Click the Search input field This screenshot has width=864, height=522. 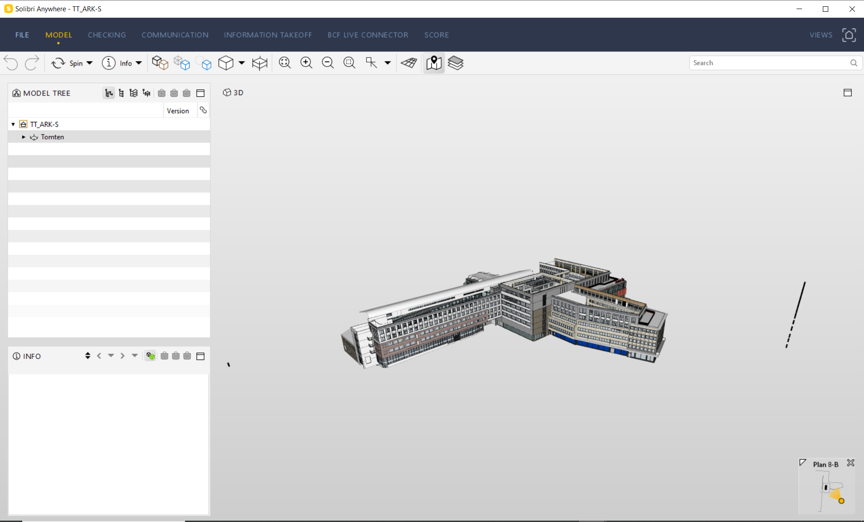[x=769, y=63]
